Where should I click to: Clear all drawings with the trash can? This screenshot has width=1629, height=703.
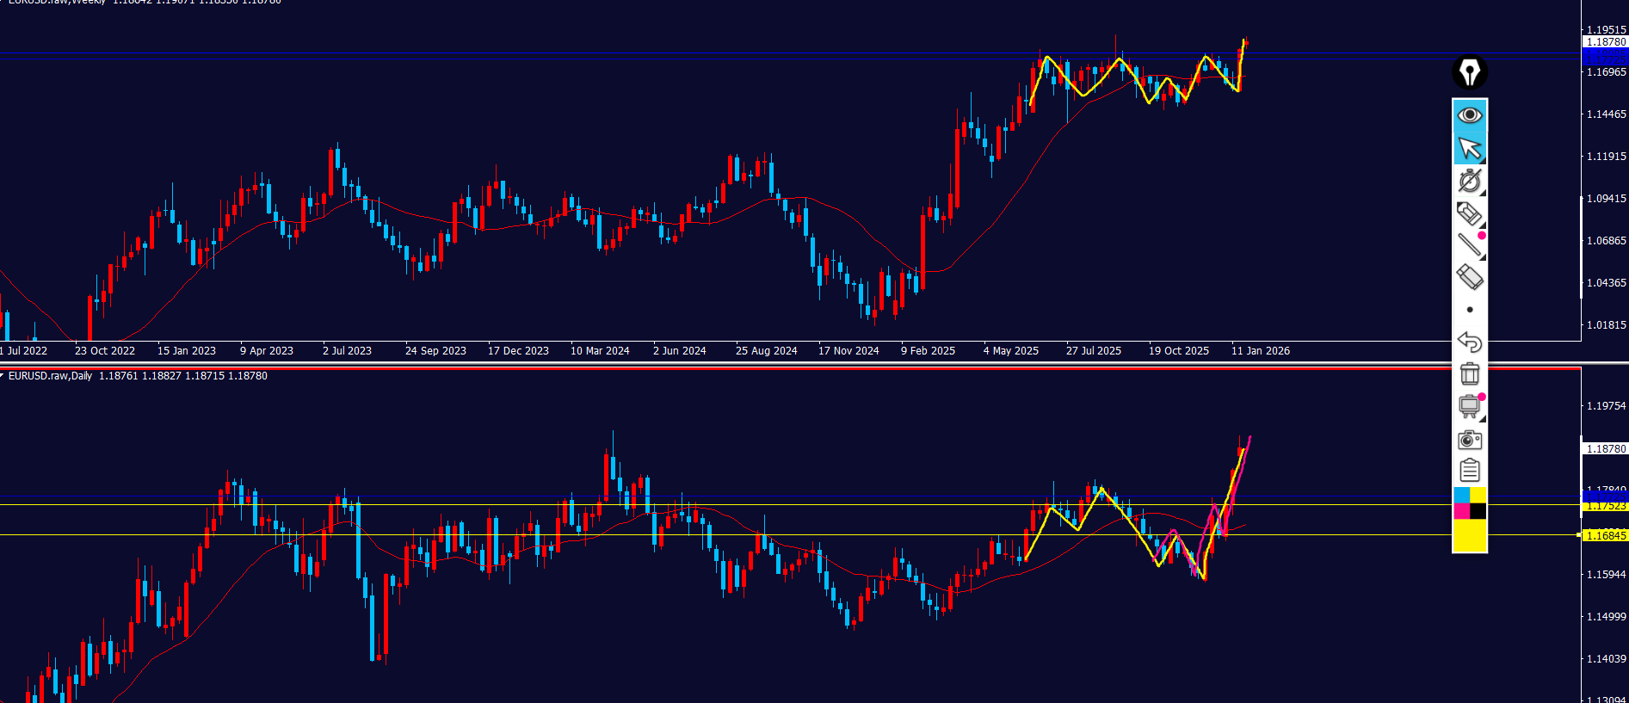click(1470, 373)
